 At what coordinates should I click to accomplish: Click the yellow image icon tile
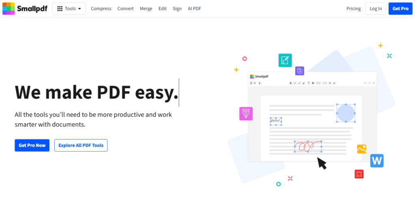click(362, 149)
